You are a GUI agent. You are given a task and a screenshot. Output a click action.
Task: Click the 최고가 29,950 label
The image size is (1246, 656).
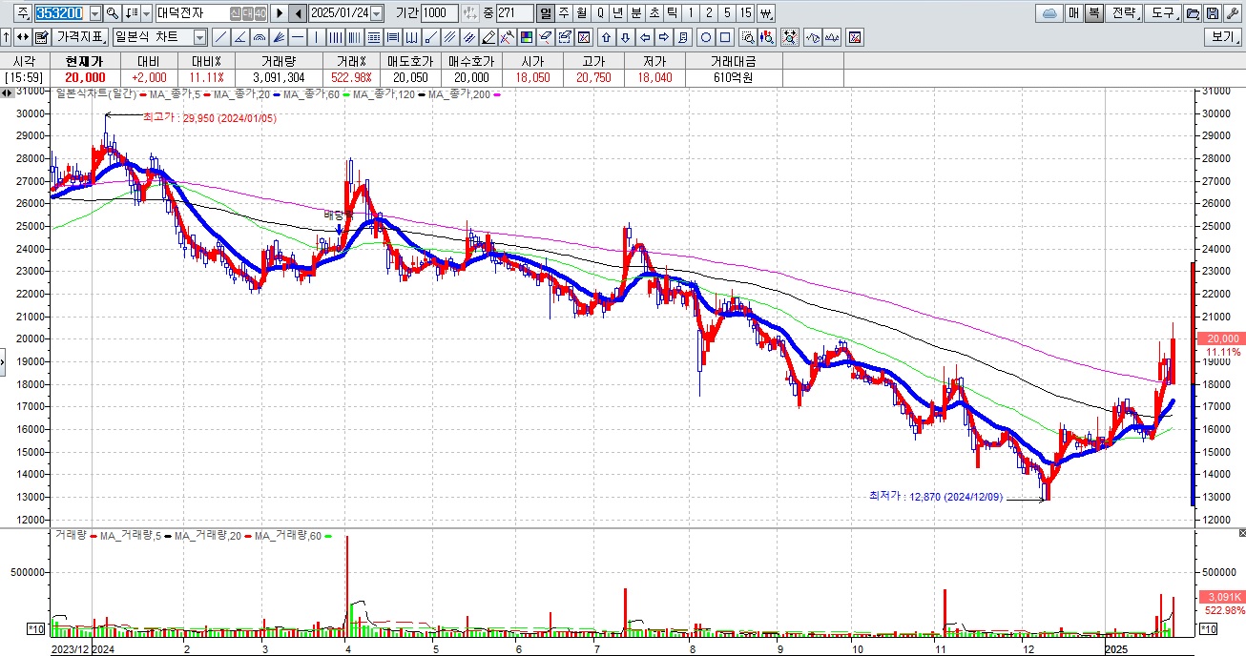coord(210,117)
